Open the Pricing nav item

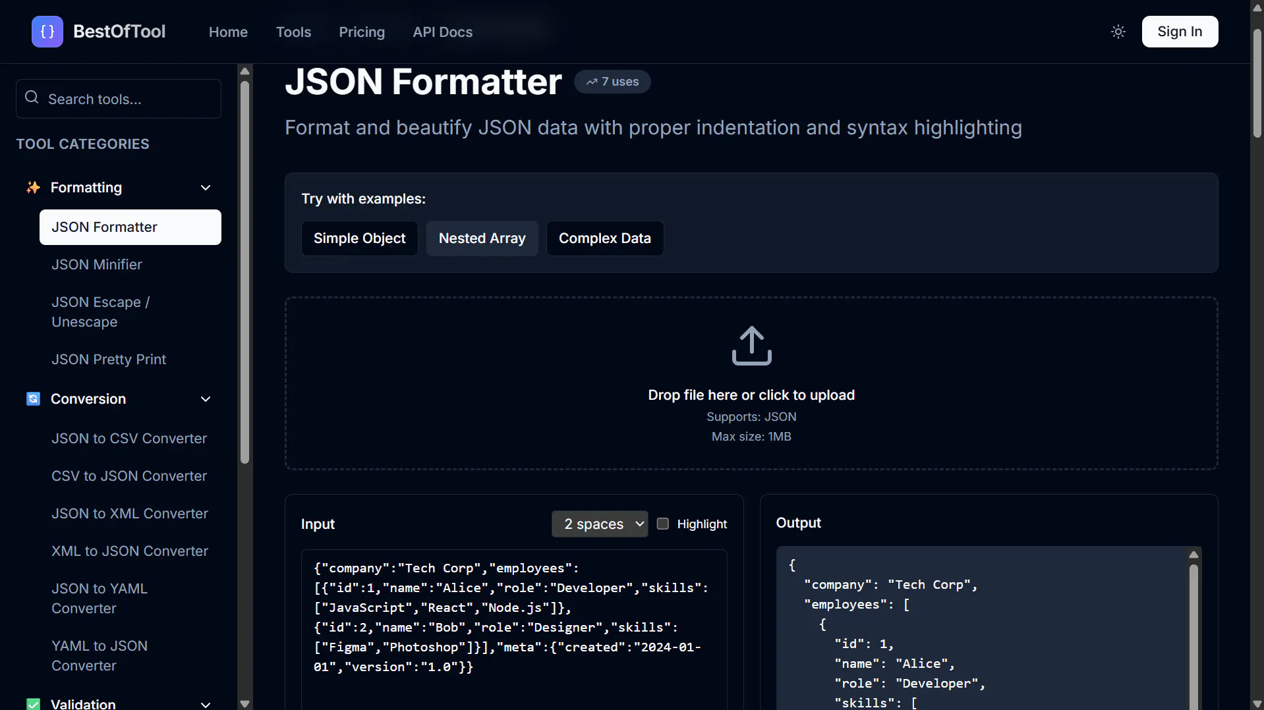pyautogui.click(x=362, y=32)
